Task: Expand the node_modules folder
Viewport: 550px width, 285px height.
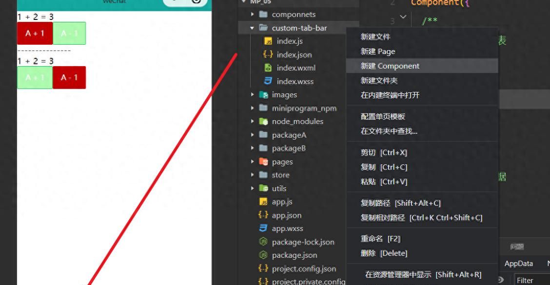Action: [253, 121]
